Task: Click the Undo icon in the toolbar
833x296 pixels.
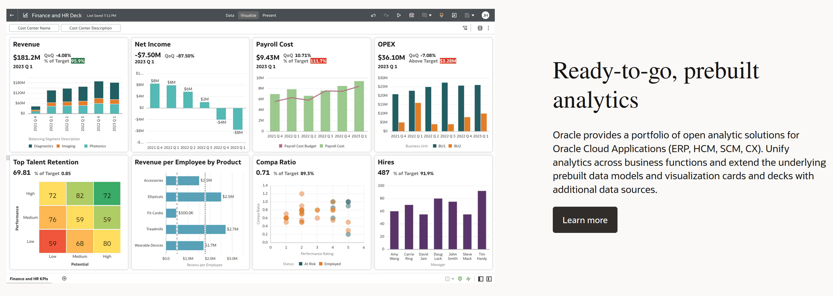Action: point(373,15)
